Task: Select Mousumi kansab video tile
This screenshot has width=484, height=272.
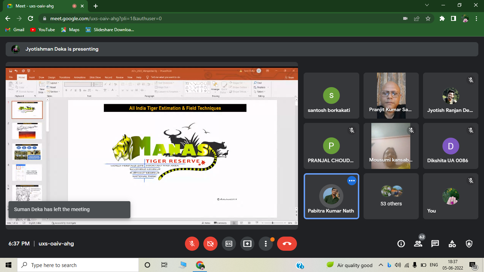Action: coord(391,146)
